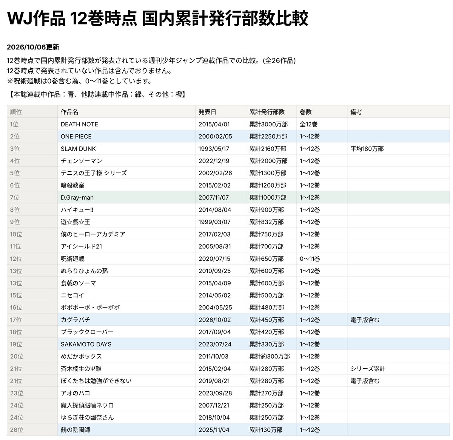Click the date 1993/05/17
The height and width of the screenshot is (440, 453).
coord(214,149)
